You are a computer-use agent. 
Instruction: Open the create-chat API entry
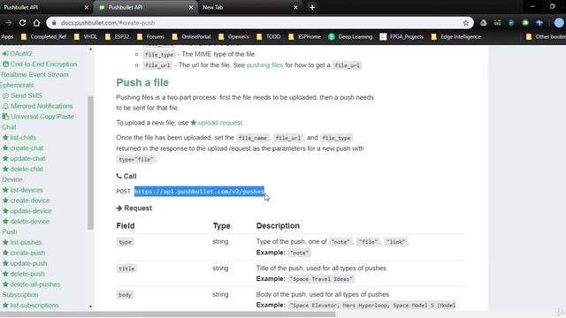point(23,148)
